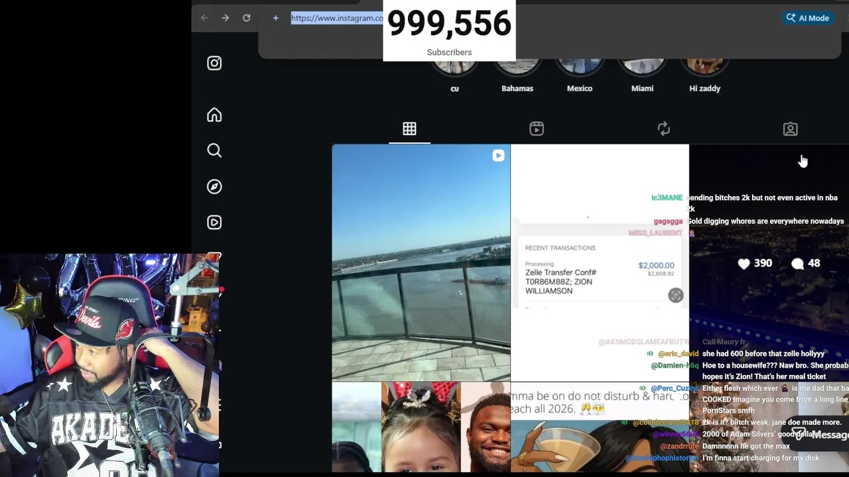Click the AI Mode button

807,18
